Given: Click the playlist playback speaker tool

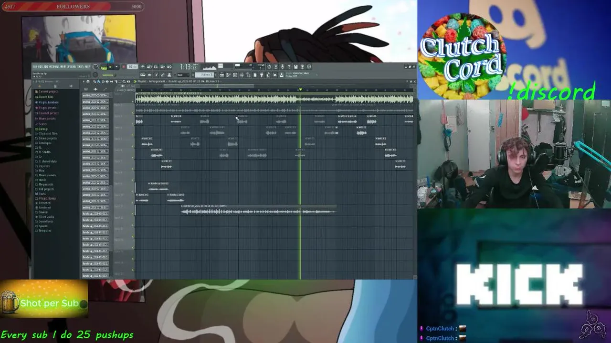Looking at the screenshot, I should [128, 81].
